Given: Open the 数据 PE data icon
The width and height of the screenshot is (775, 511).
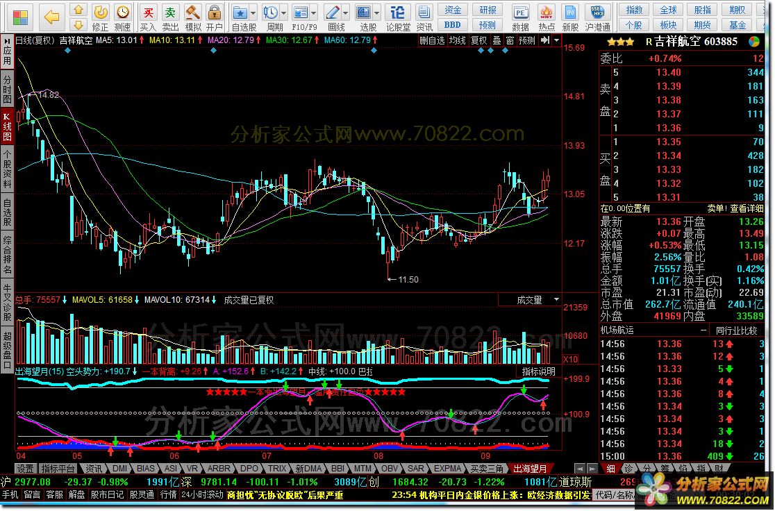Looking at the screenshot, I should tap(520, 18).
